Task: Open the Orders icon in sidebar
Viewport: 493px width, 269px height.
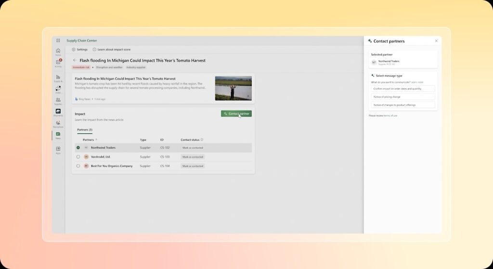Action: pos(58,90)
